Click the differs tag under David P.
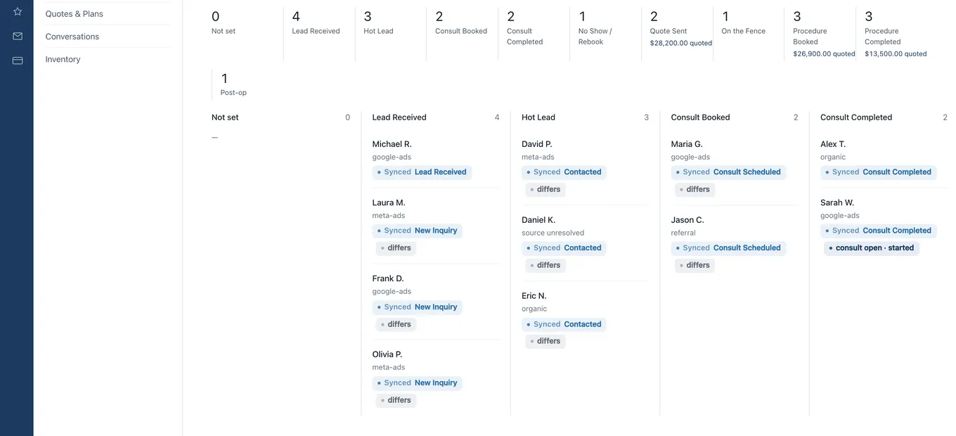 pyautogui.click(x=545, y=189)
